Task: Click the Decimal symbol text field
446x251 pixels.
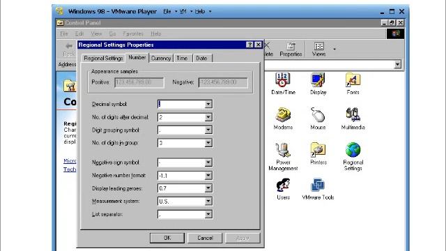Action: pyautogui.click(x=181, y=104)
